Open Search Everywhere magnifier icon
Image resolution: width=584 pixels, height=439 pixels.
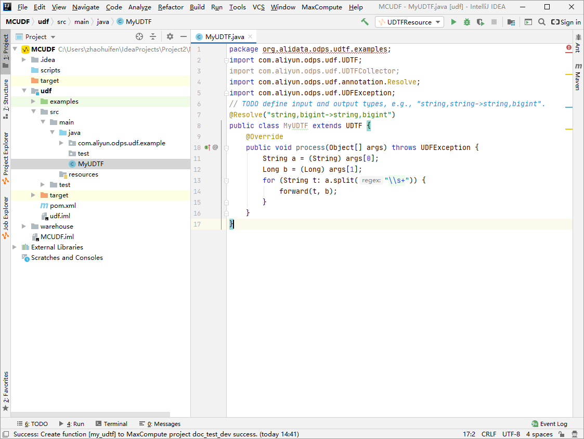pyautogui.click(x=542, y=22)
